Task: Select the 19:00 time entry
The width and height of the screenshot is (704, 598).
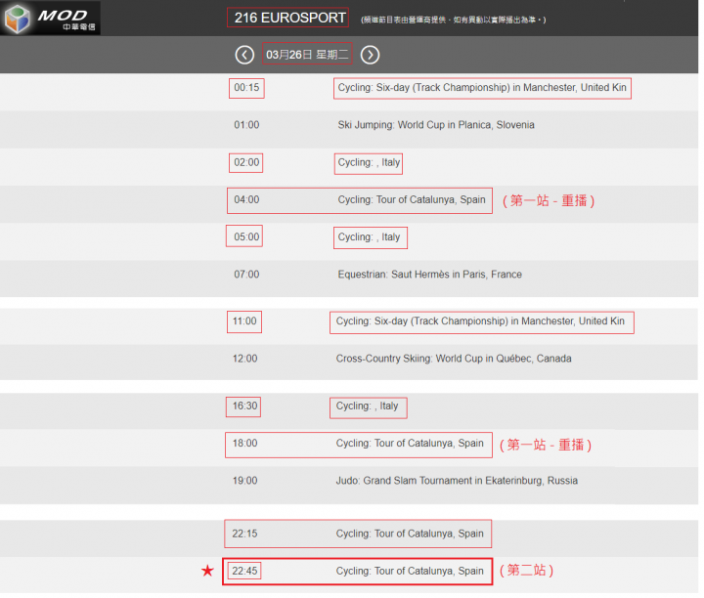Action: (244, 481)
